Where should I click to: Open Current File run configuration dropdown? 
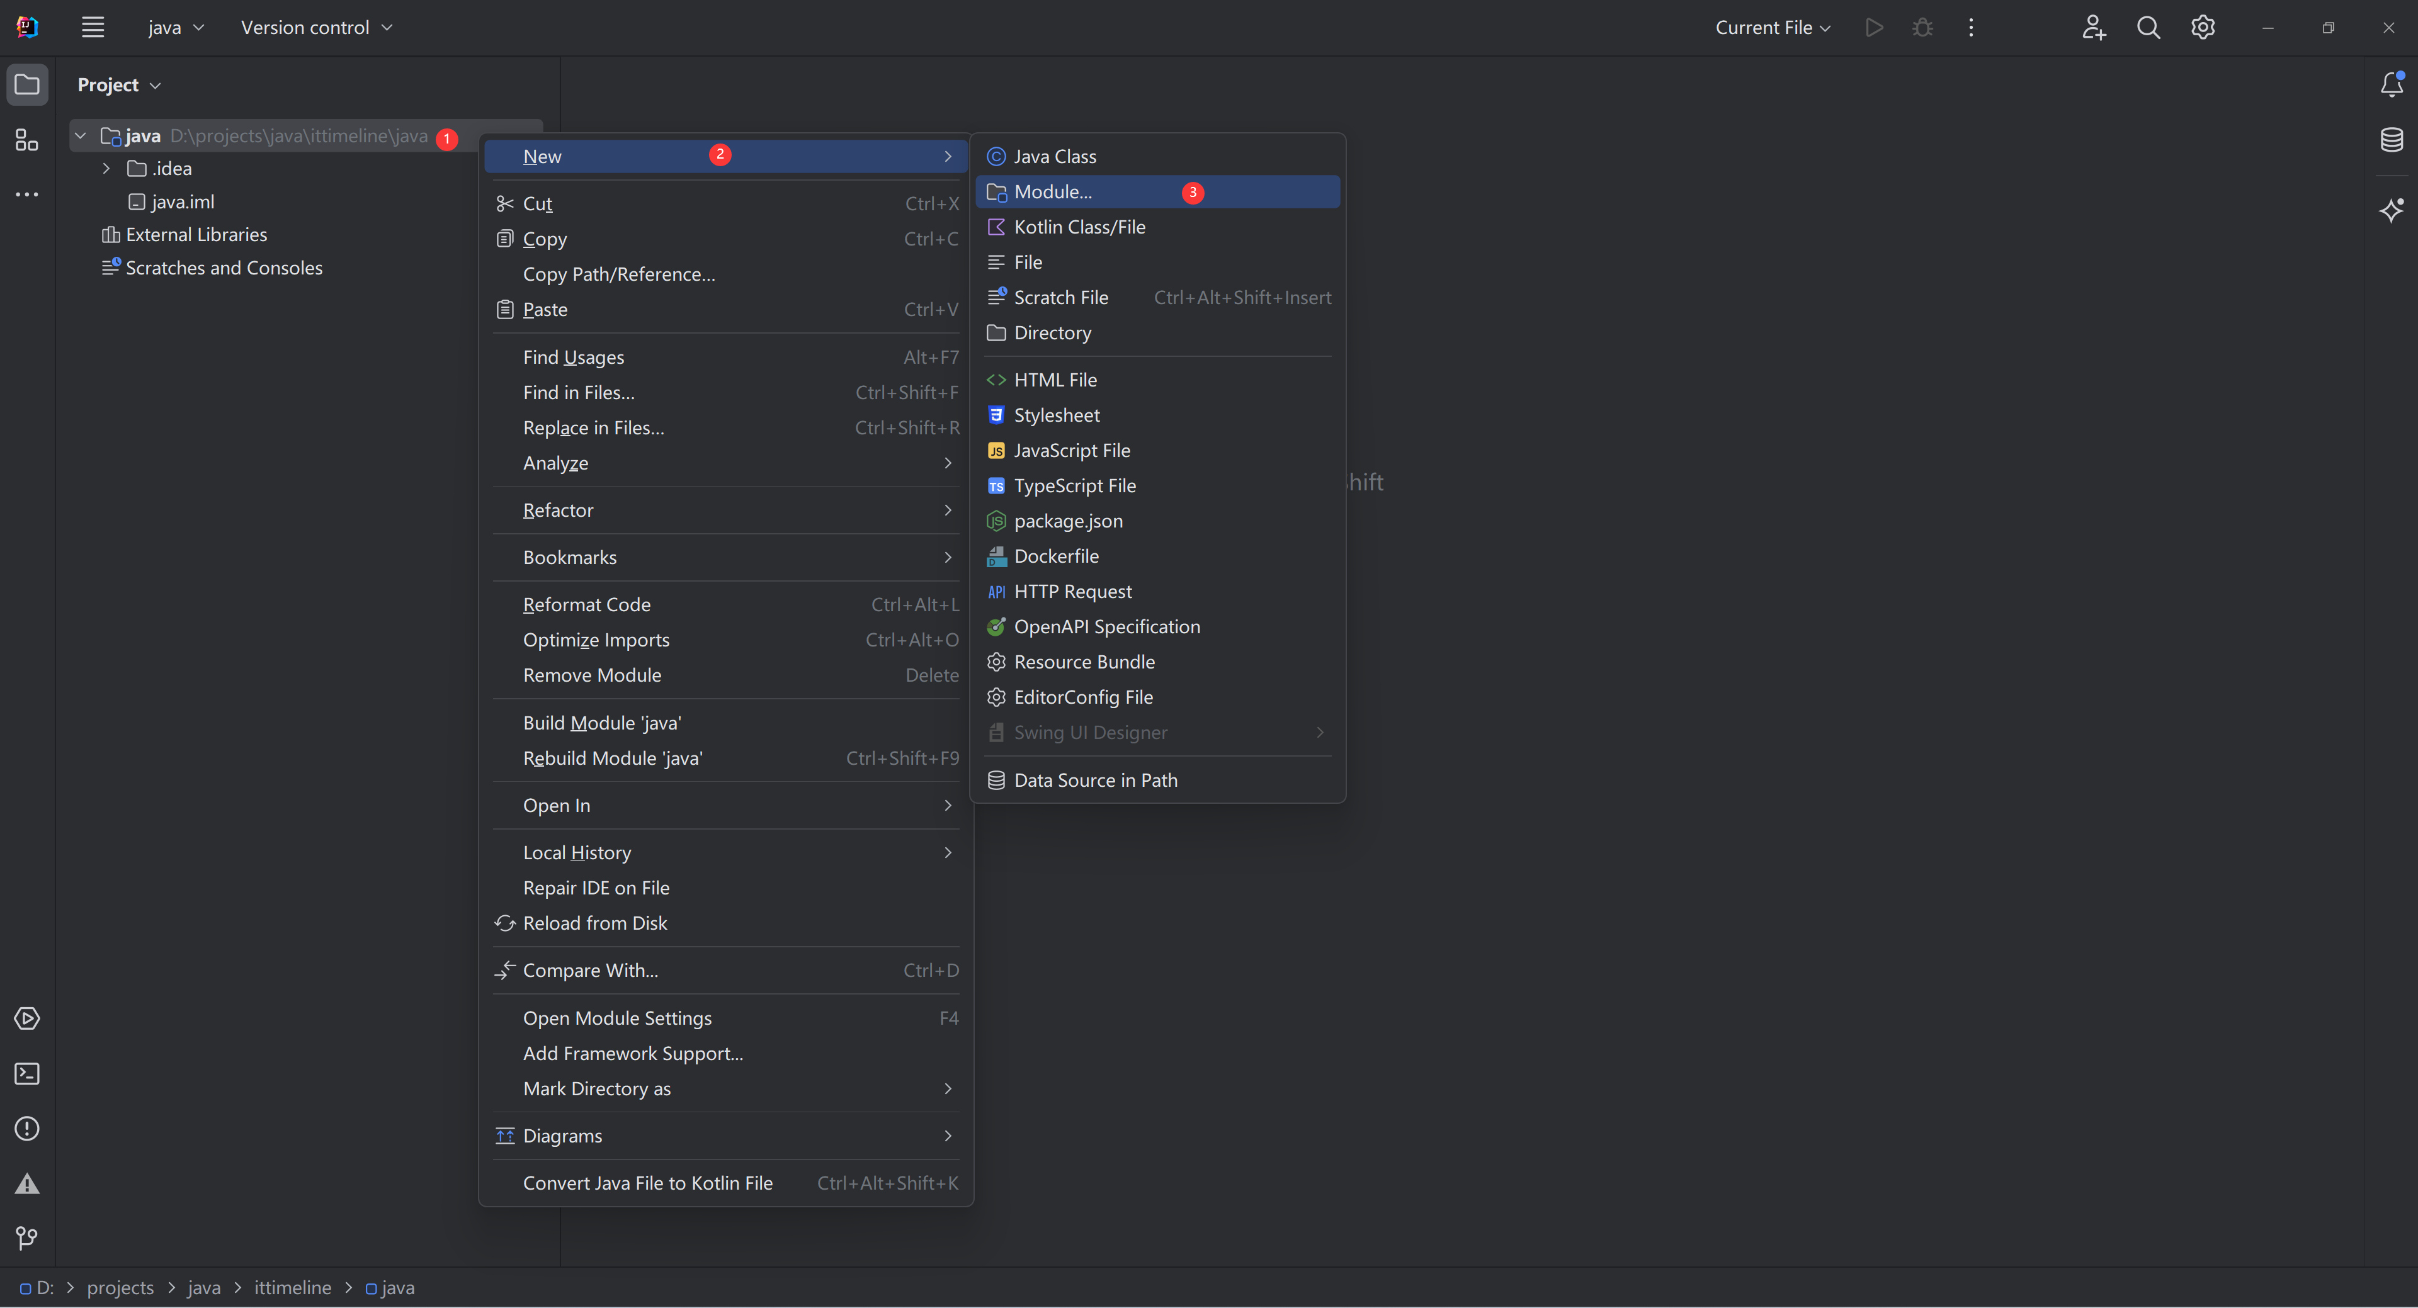1773,27
